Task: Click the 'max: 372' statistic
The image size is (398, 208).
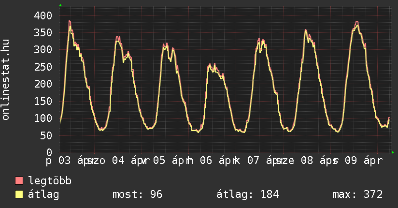Action: [357, 194]
